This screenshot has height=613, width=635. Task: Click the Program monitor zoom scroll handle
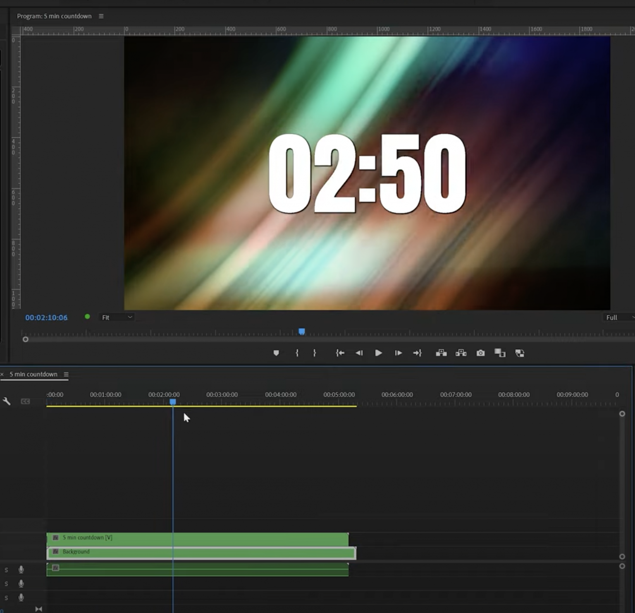[25, 339]
